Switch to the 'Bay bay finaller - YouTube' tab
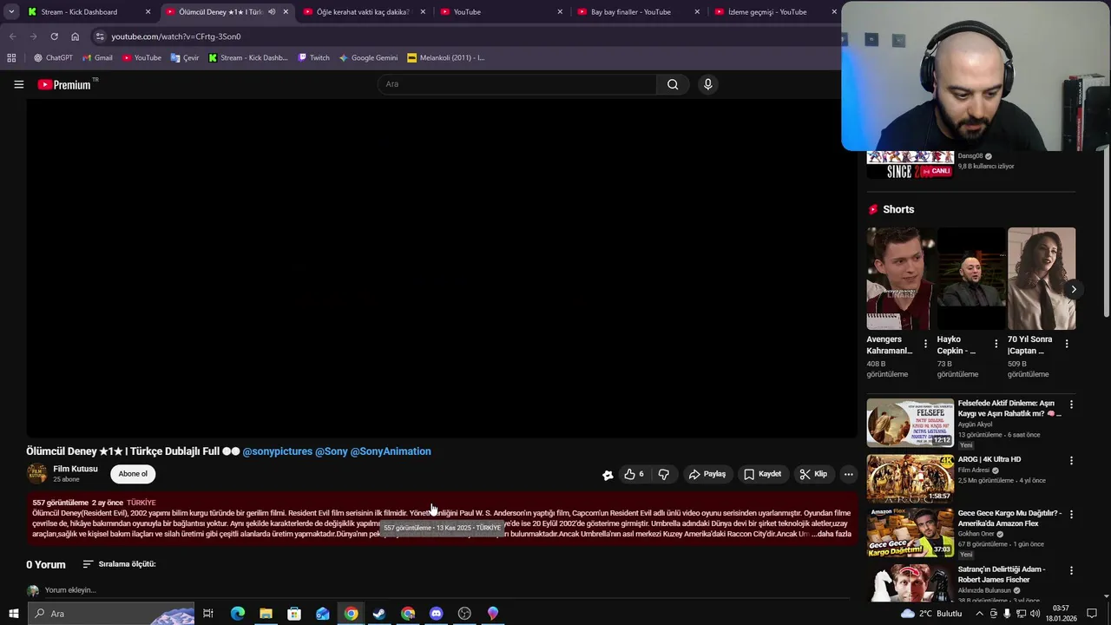Image resolution: width=1111 pixels, height=625 pixels. pos(639,12)
